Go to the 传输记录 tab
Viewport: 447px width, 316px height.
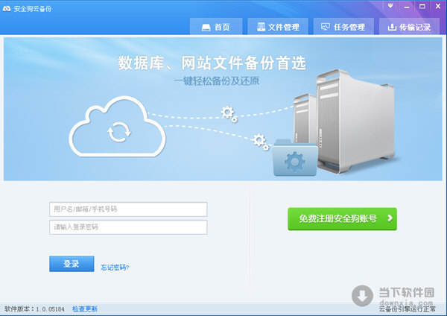click(x=409, y=27)
